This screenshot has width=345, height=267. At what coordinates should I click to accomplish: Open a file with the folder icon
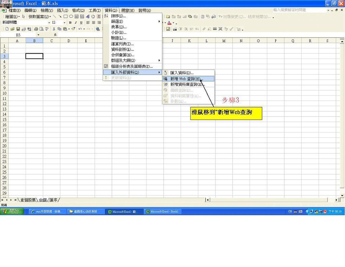(12, 29)
